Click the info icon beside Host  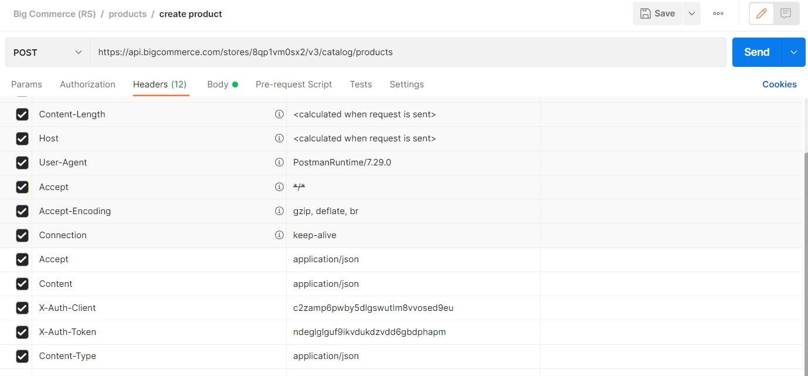pyautogui.click(x=280, y=138)
